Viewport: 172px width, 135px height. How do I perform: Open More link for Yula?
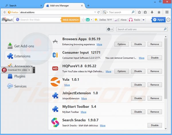coord(67,85)
